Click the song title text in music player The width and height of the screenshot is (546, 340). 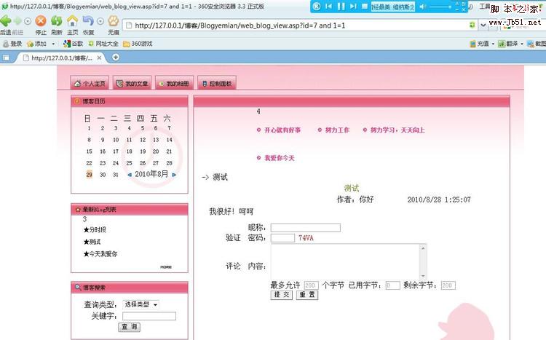coord(393,7)
